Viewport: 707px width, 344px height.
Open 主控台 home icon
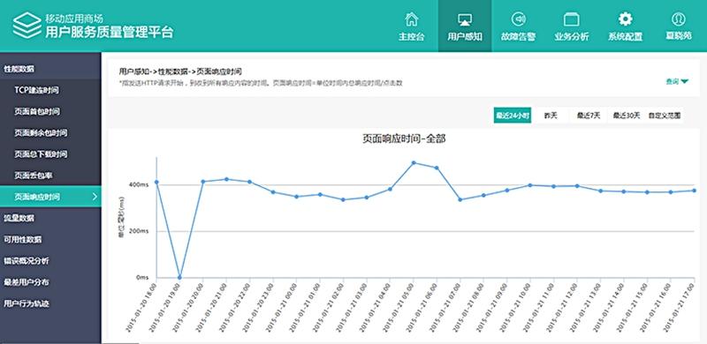point(411,19)
